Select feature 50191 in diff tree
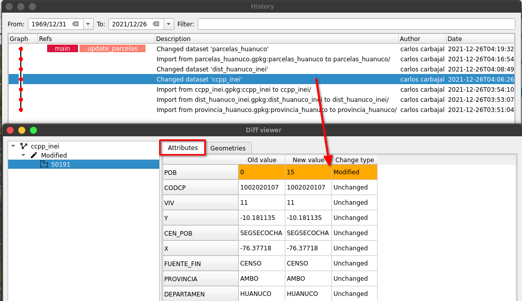 click(84, 165)
